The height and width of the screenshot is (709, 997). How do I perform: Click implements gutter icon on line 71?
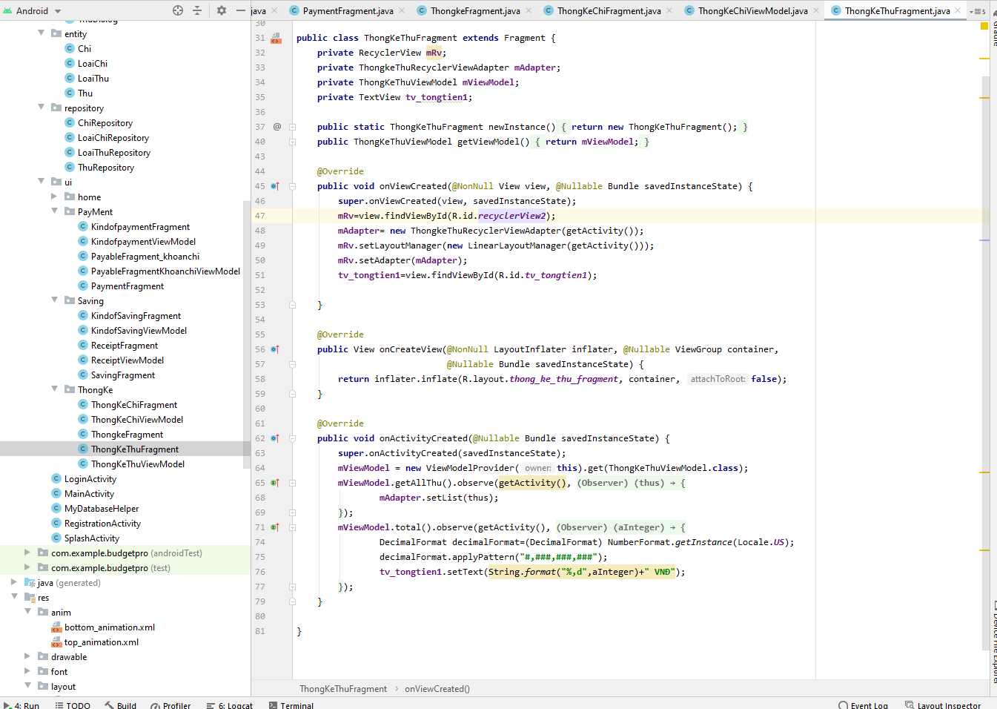point(275,527)
